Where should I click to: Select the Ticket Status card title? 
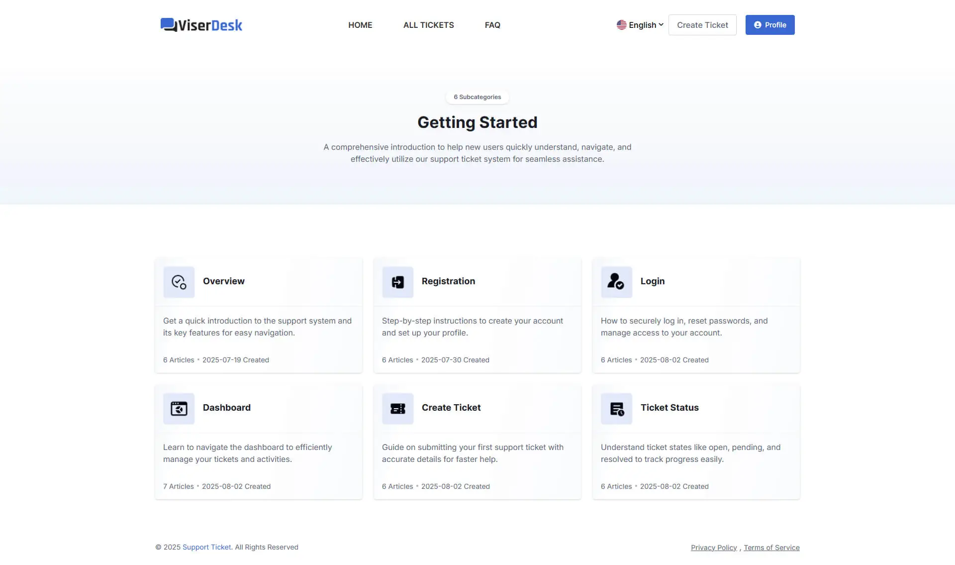[669, 408]
